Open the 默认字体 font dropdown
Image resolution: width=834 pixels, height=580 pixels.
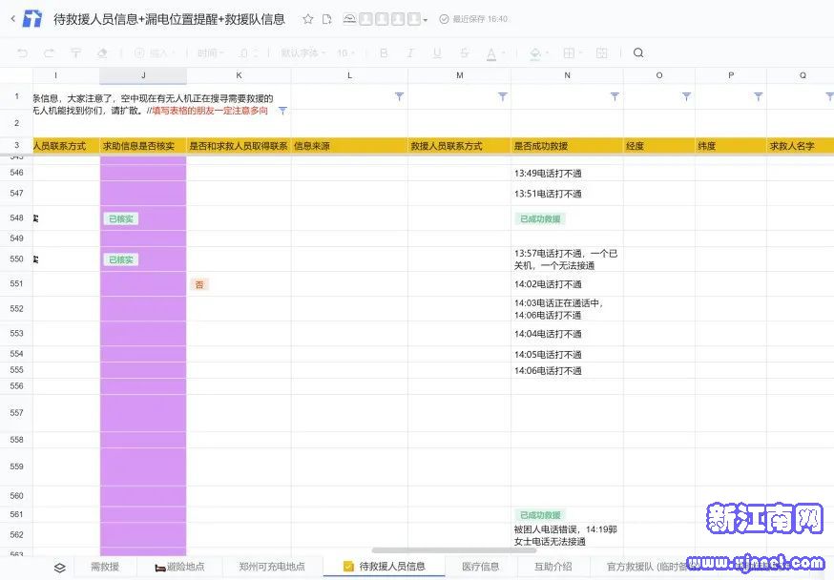click(x=303, y=52)
